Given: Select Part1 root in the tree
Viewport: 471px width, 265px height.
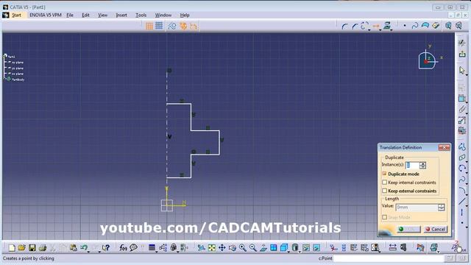Looking at the screenshot, I should pyautogui.click(x=11, y=57).
